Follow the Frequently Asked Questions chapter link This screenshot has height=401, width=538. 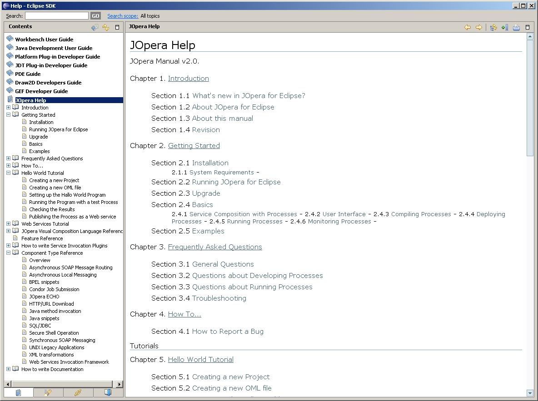click(x=215, y=247)
